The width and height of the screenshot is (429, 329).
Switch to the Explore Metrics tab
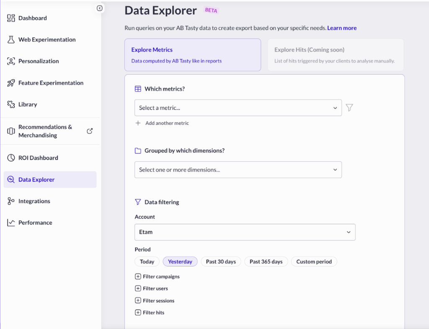(193, 55)
